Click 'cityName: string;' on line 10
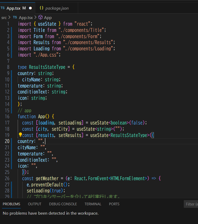This screenshot has height=224, width=198. 41,80
